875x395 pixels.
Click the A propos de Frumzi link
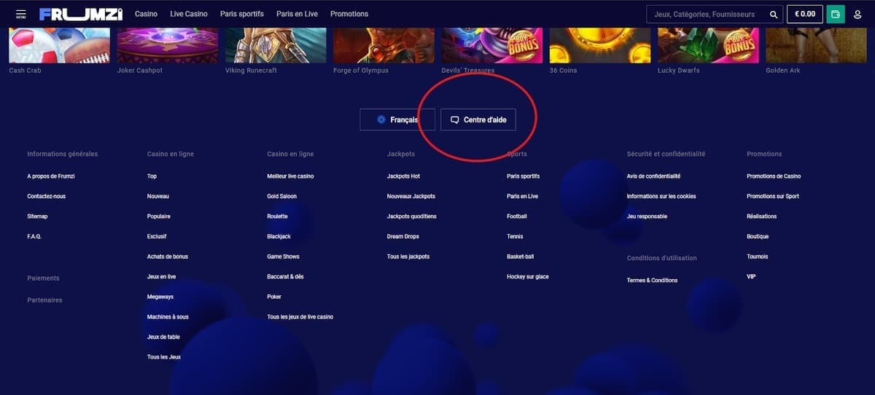coord(52,176)
